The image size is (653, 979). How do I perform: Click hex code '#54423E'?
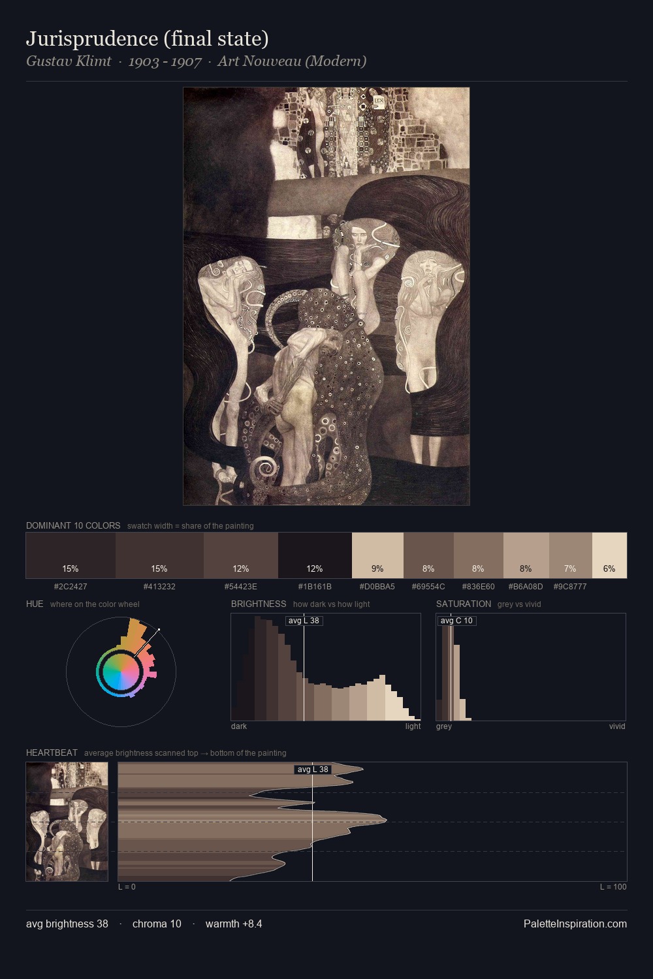241,587
